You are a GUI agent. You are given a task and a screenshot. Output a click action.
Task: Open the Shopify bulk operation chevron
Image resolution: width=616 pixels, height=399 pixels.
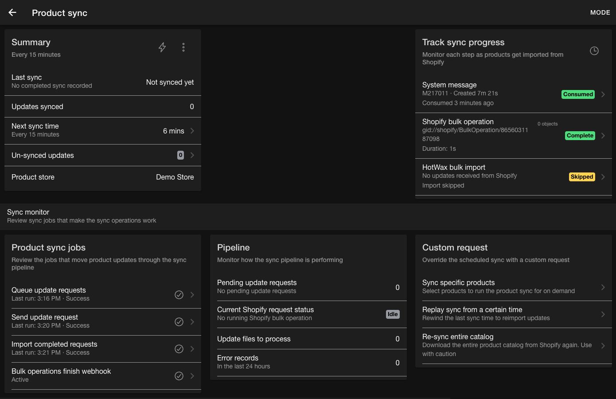coord(603,136)
